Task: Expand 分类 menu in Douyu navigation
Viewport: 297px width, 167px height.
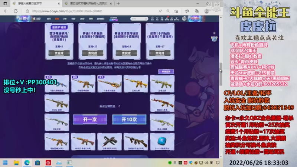Action: click(x=65, y=19)
